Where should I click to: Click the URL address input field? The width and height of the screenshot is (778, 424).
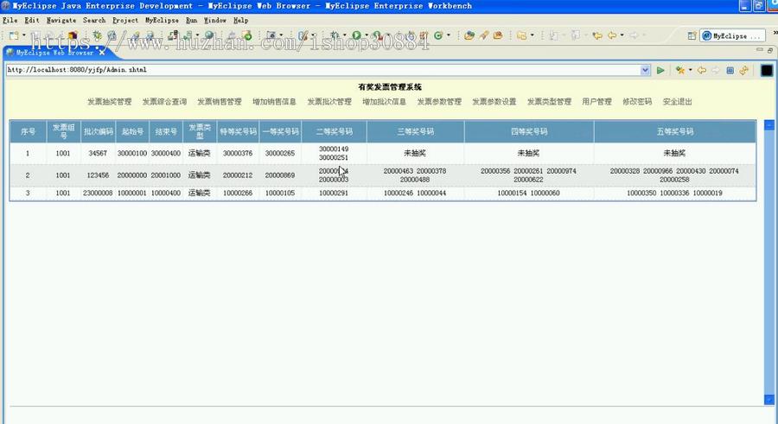pyautogui.click(x=323, y=70)
